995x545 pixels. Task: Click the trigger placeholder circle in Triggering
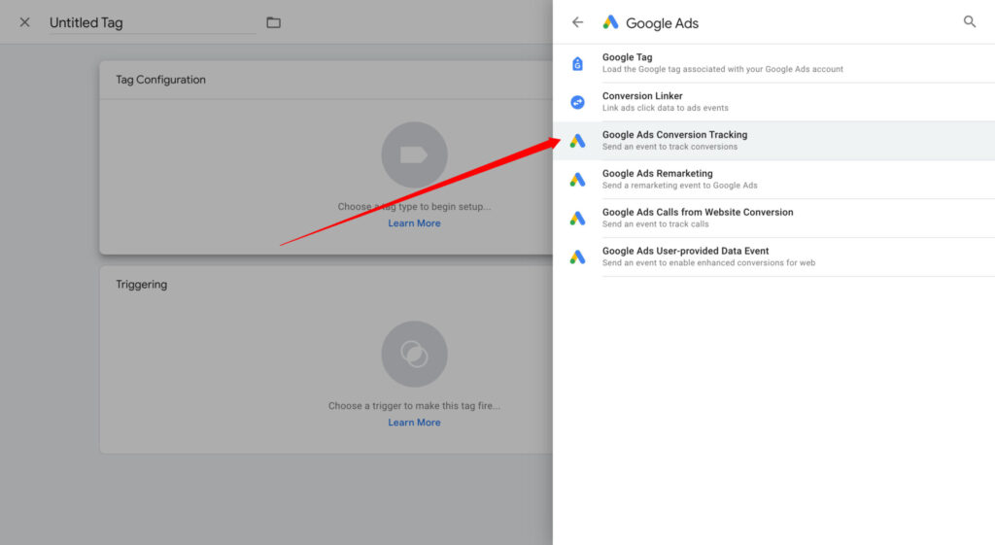[x=414, y=354]
